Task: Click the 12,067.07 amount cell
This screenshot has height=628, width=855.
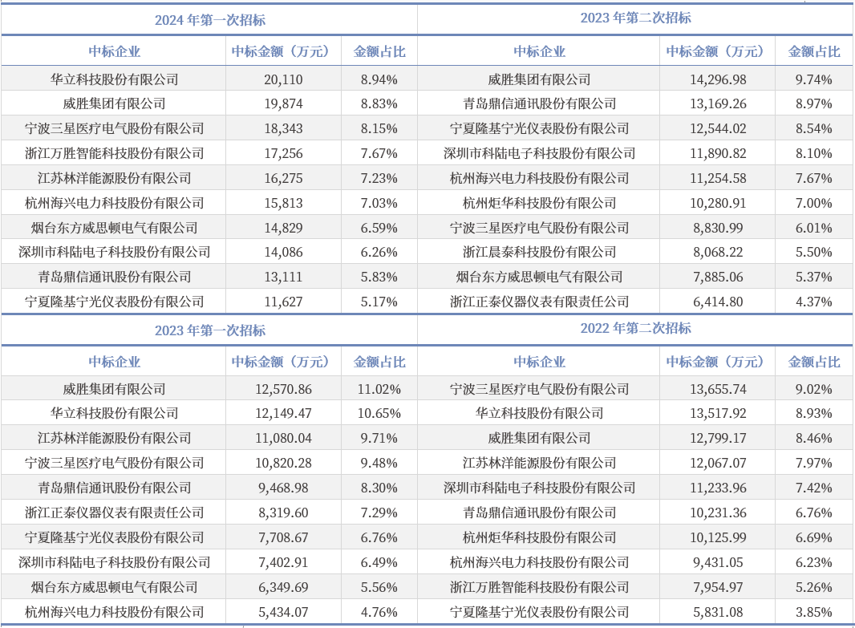Action: [x=718, y=464]
